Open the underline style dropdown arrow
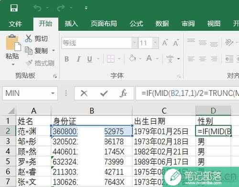239x187 pixels. click(98, 59)
